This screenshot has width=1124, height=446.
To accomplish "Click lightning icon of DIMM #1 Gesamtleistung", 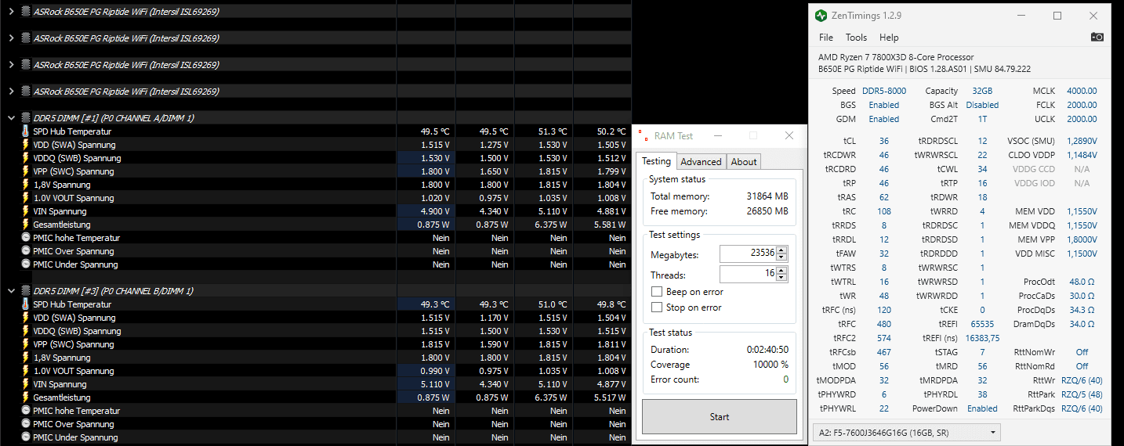I will point(25,225).
